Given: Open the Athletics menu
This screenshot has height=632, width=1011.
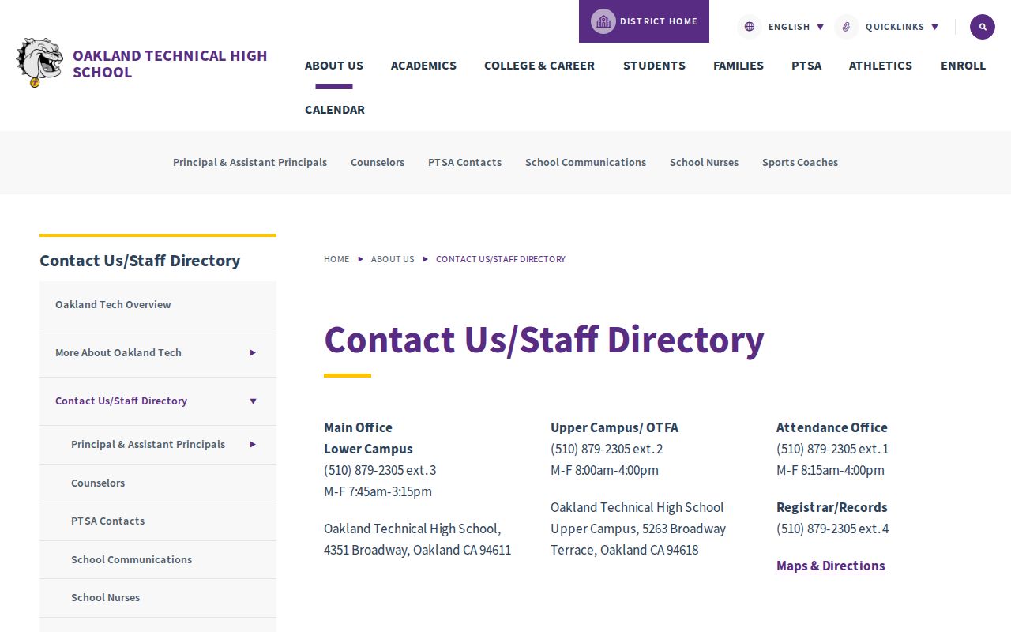Looking at the screenshot, I should pos(881,66).
